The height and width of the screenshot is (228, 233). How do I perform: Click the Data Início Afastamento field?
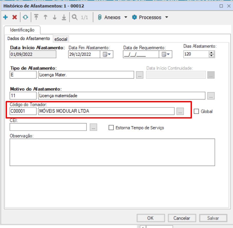coord(33,54)
